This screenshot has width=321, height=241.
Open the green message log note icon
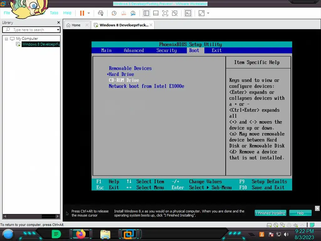tap(312, 225)
